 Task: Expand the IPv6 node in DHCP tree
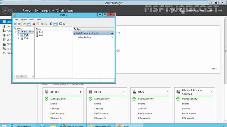[18, 38]
